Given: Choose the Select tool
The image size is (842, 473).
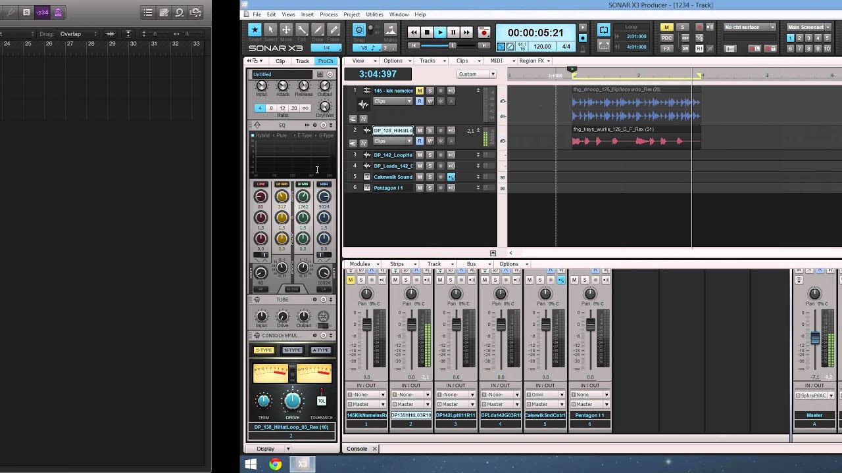Looking at the screenshot, I should [270, 30].
